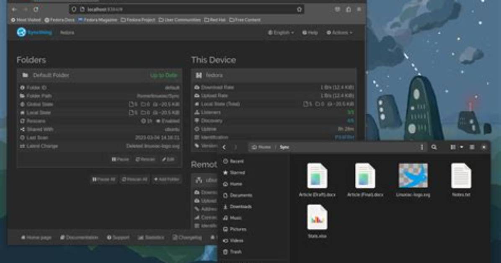This screenshot has width=501, height=263.
Task: Open the Red Hat bookmarks folder
Action: (x=215, y=20)
